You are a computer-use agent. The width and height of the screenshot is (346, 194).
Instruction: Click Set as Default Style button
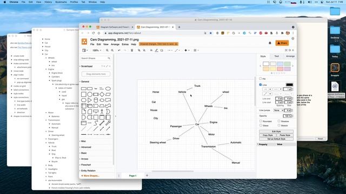click(x=276, y=139)
